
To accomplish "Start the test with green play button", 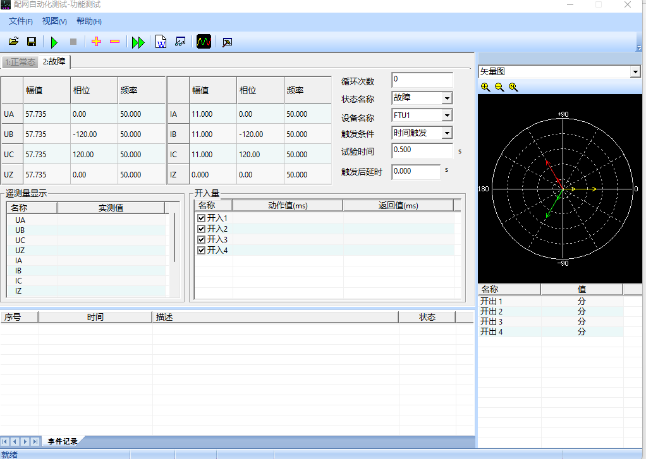I will tap(54, 42).
